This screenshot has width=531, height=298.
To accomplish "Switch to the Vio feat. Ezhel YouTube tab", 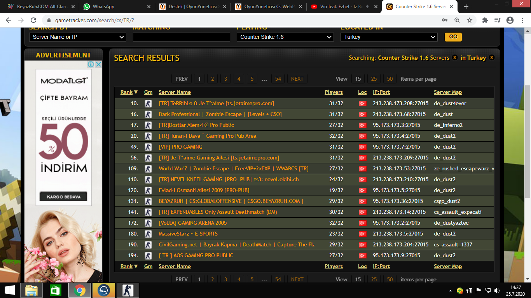I will pos(344,7).
